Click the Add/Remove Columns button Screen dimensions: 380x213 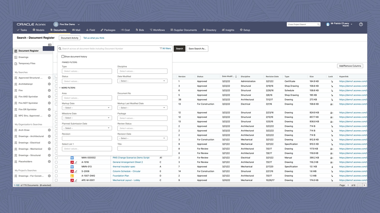(x=350, y=66)
